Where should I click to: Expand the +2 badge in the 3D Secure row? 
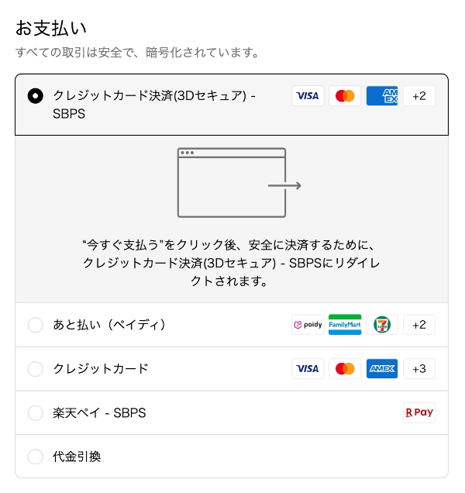pos(419,96)
